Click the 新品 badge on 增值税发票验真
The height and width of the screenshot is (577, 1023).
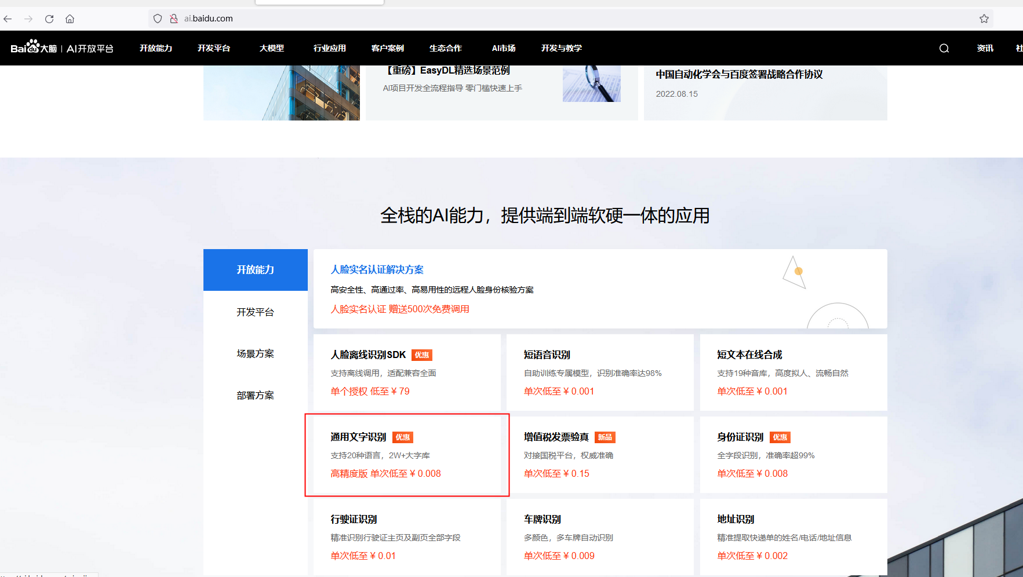pyautogui.click(x=605, y=437)
